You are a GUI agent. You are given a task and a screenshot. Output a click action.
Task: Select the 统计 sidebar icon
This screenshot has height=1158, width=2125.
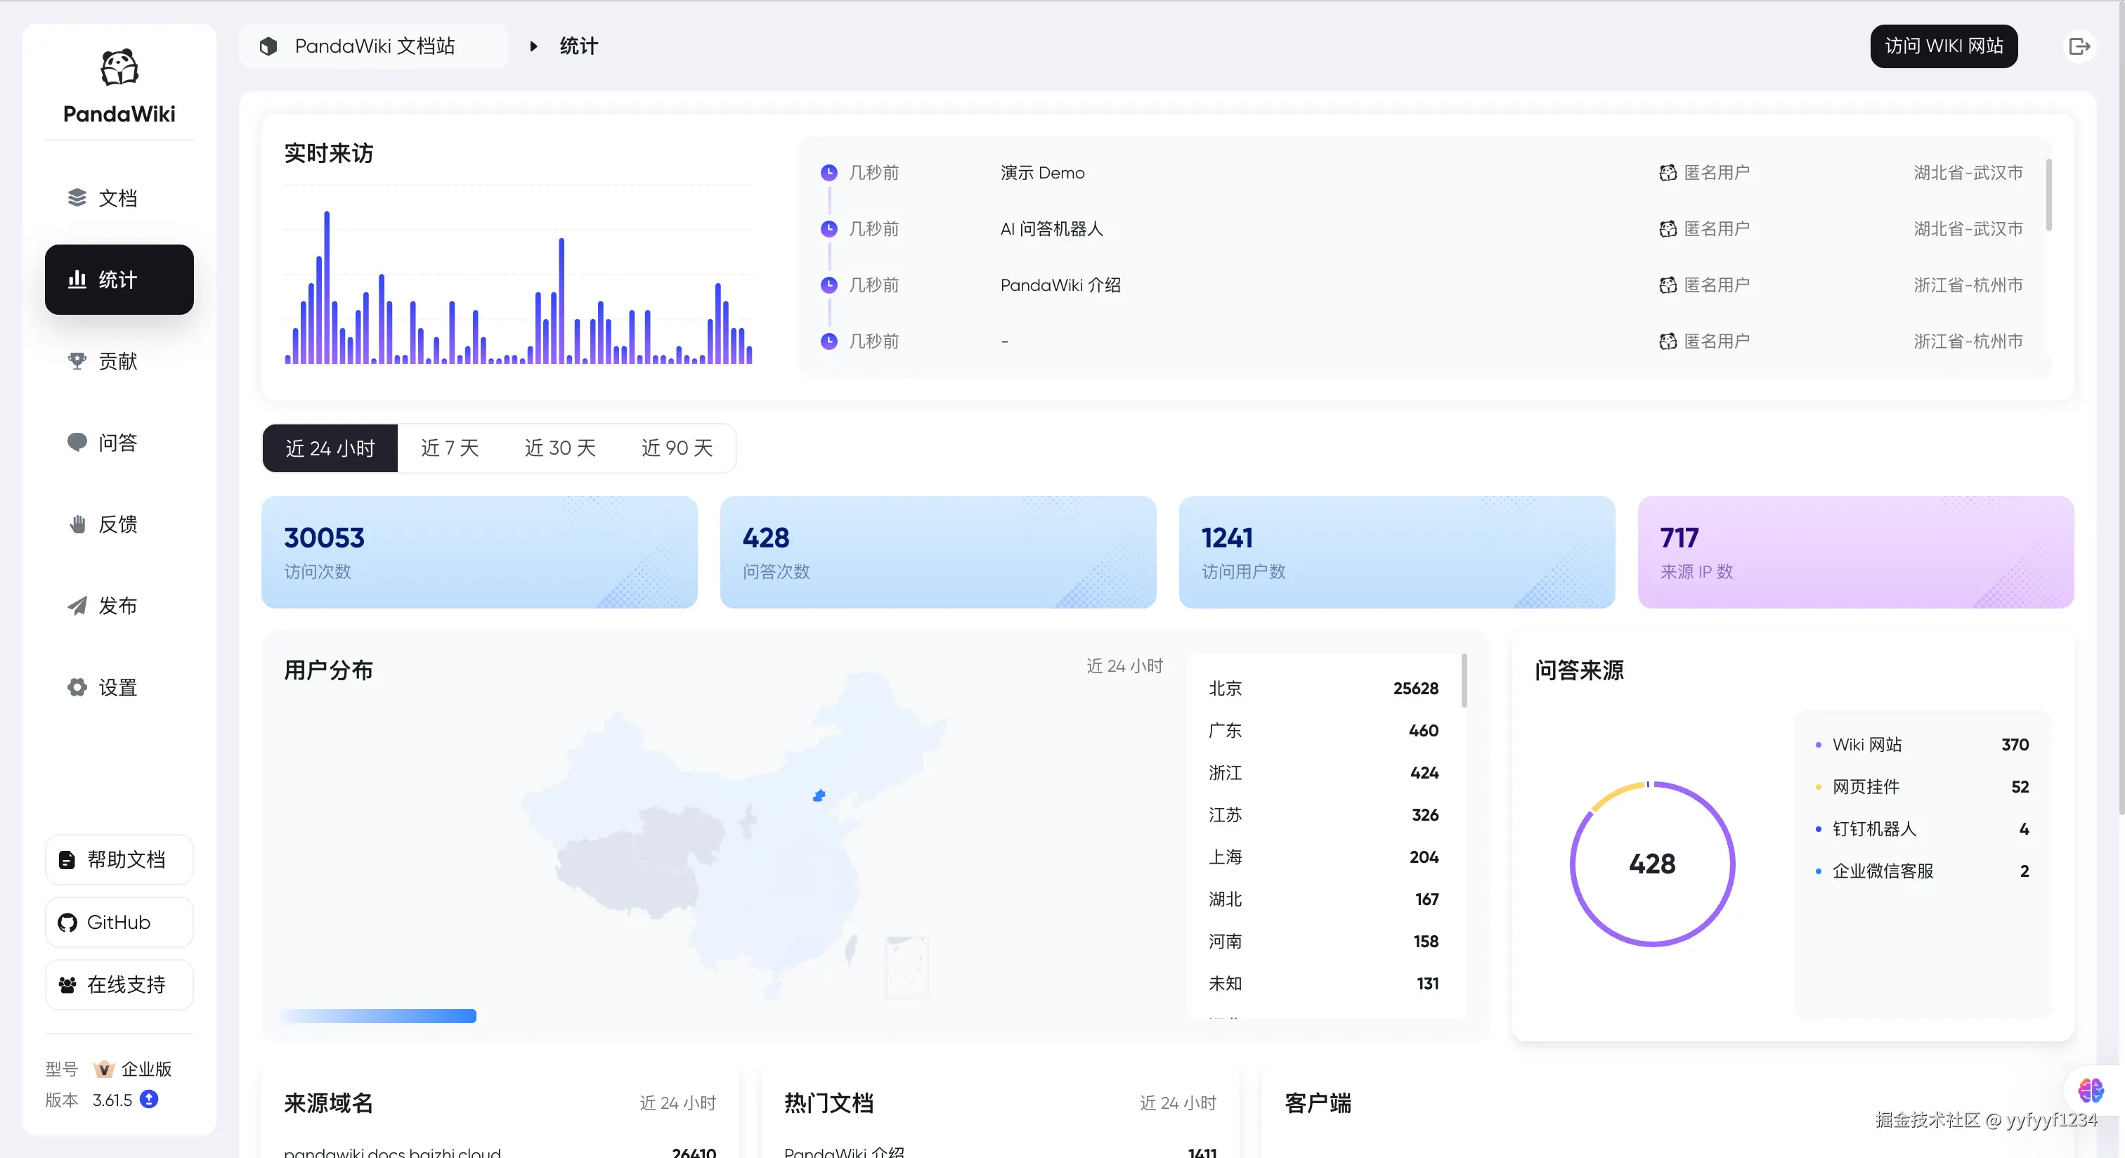pos(77,280)
